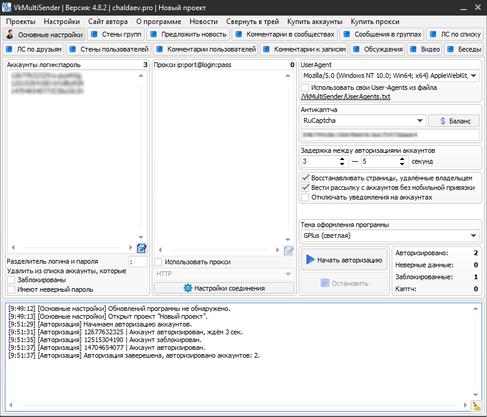This screenshot has width=487, height=417.
Task: Expand the UserAgent dropdown
Action: (x=473, y=76)
